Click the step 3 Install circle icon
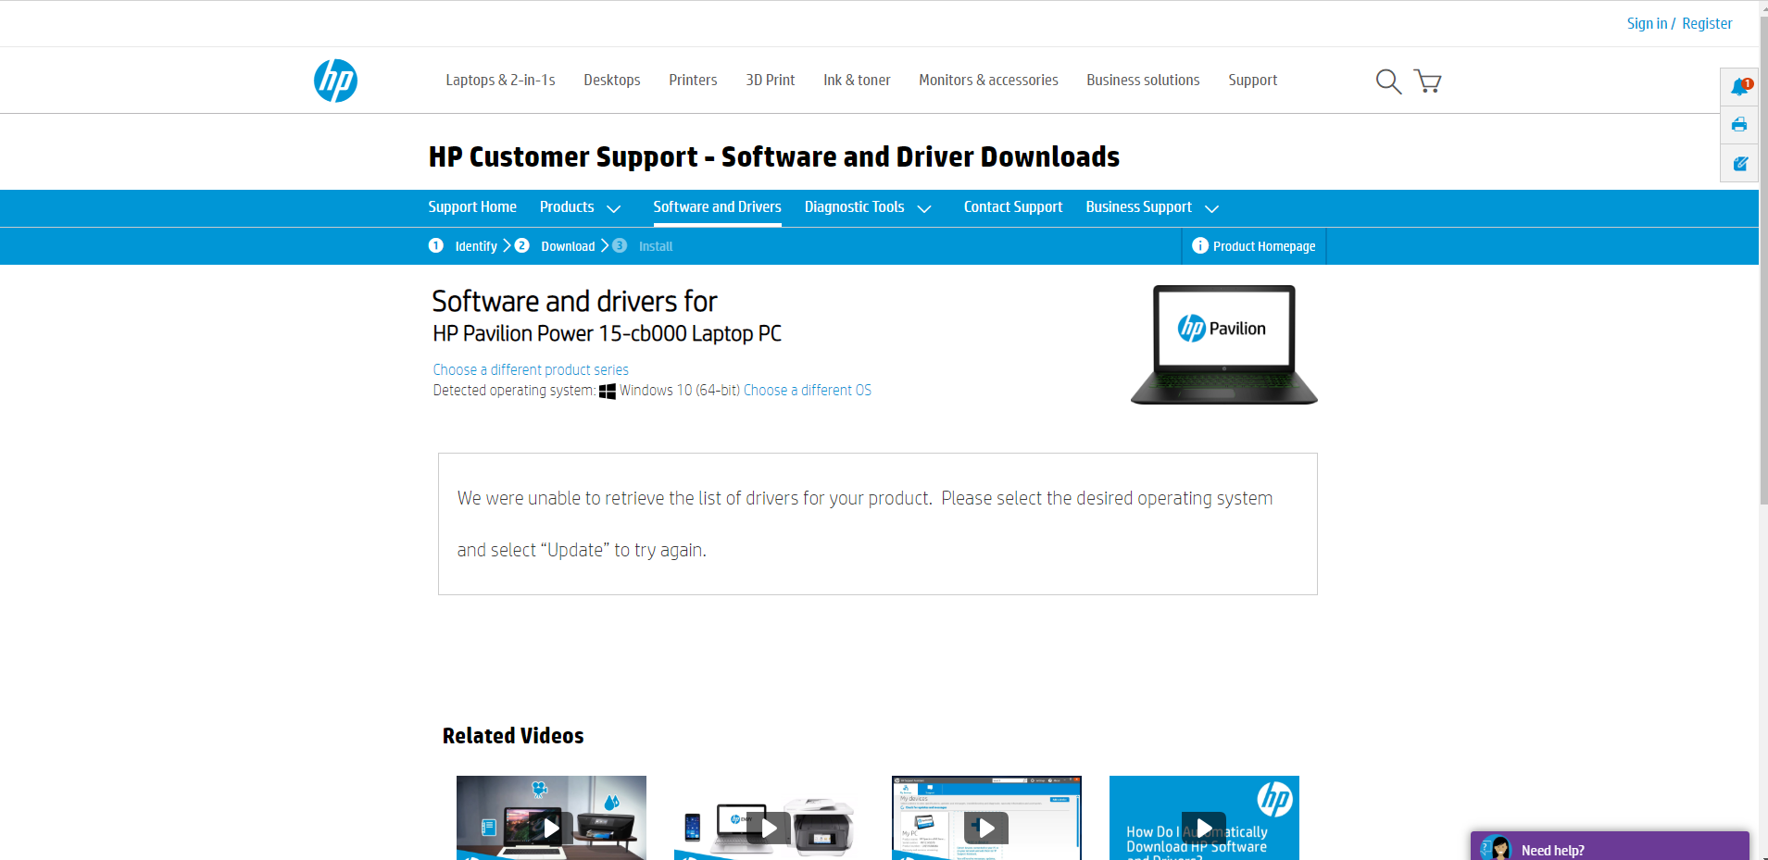The width and height of the screenshot is (1768, 860). pos(620,245)
